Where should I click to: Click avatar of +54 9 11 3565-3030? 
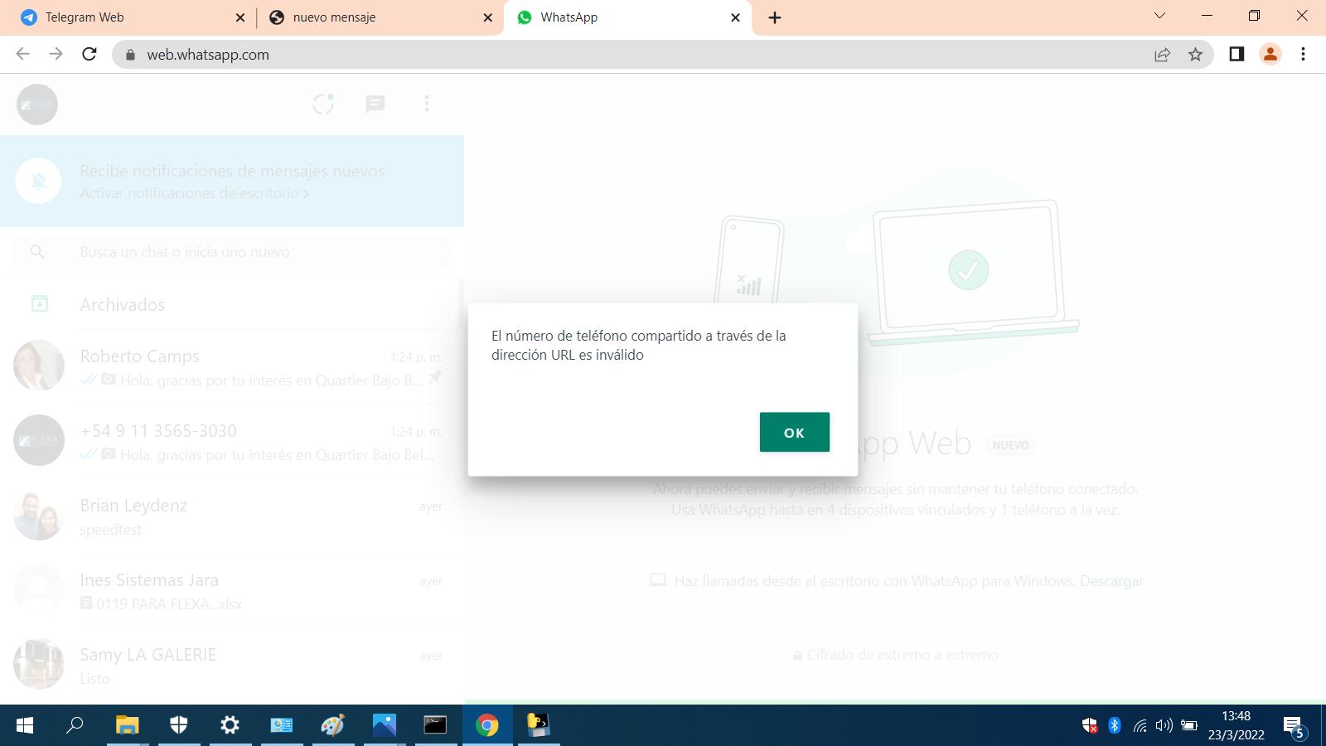coord(39,440)
